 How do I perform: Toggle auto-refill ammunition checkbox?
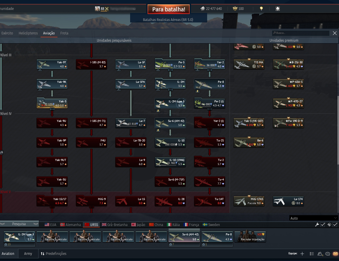click(x=335, y=225)
